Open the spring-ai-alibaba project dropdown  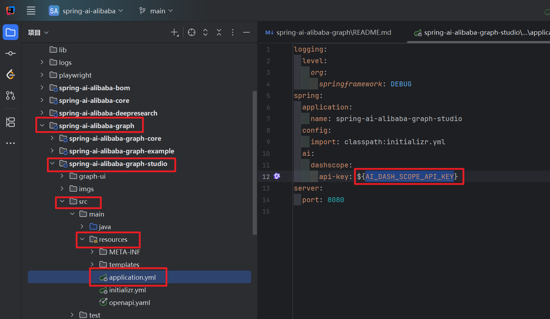click(86, 11)
